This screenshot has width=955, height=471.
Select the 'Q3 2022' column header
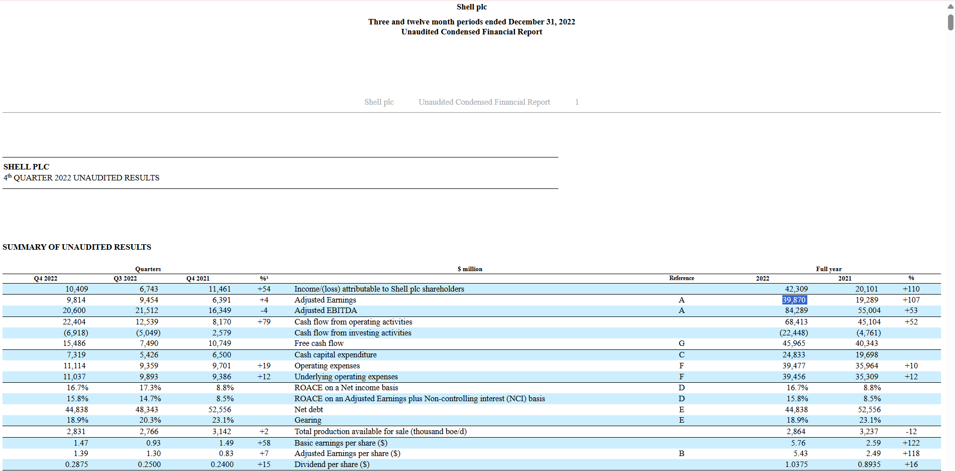point(125,279)
